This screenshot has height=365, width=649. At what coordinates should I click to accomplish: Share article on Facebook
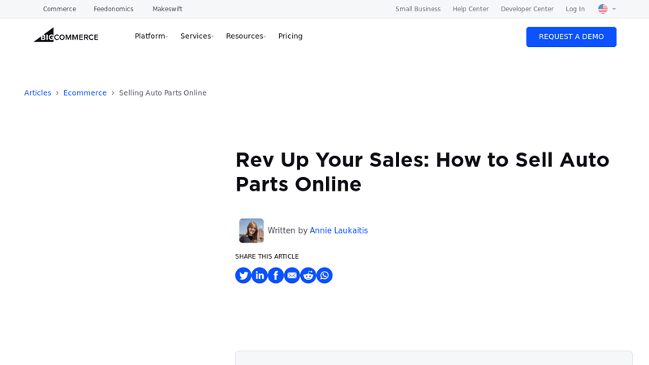tap(276, 276)
